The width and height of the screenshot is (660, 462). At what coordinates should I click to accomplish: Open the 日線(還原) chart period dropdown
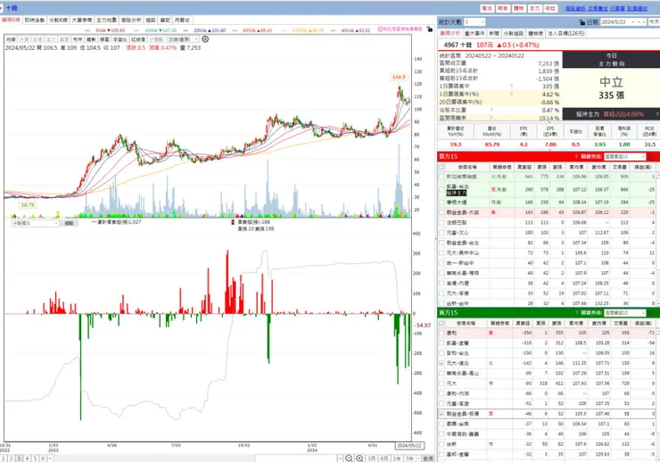click(183, 39)
